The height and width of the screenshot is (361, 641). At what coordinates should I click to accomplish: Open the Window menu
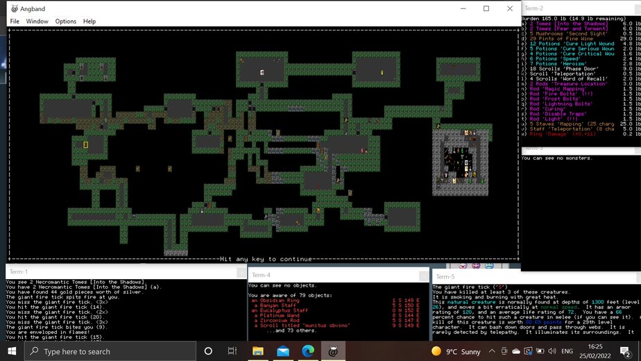(37, 22)
